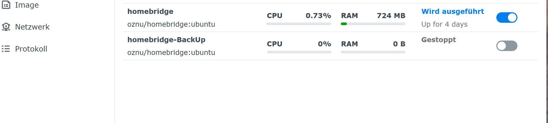Turn off the running homebridge container switch

coord(507,18)
